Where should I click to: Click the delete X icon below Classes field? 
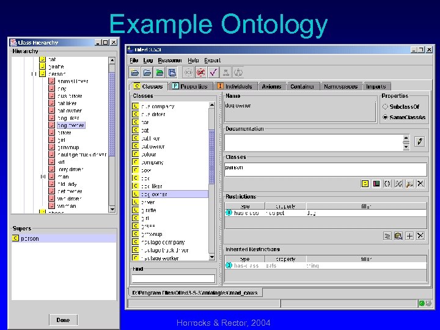coord(420,184)
